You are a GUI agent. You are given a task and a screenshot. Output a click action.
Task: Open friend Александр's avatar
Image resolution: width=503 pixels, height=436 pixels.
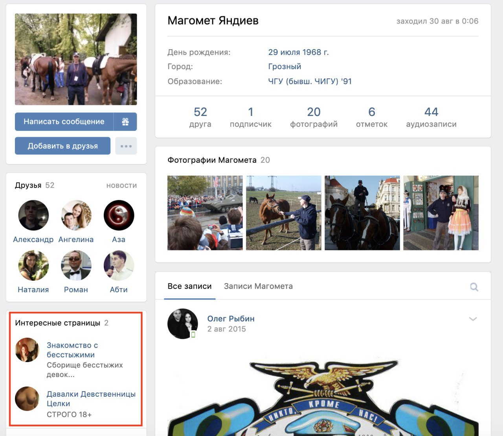click(33, 215)
